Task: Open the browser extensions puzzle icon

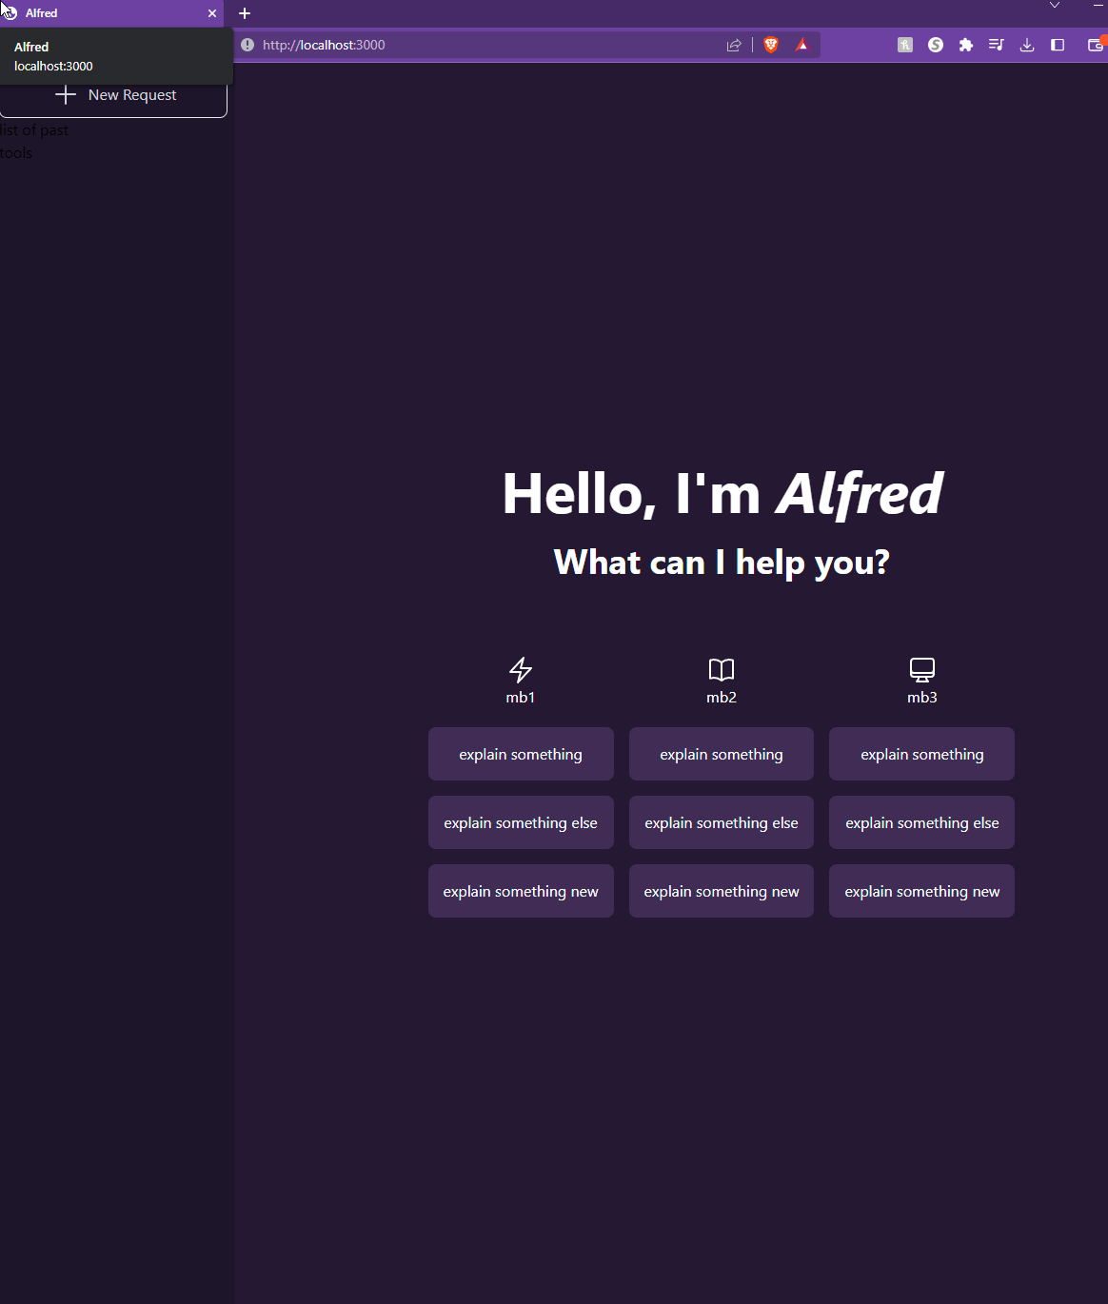Action: pos(965,45)
